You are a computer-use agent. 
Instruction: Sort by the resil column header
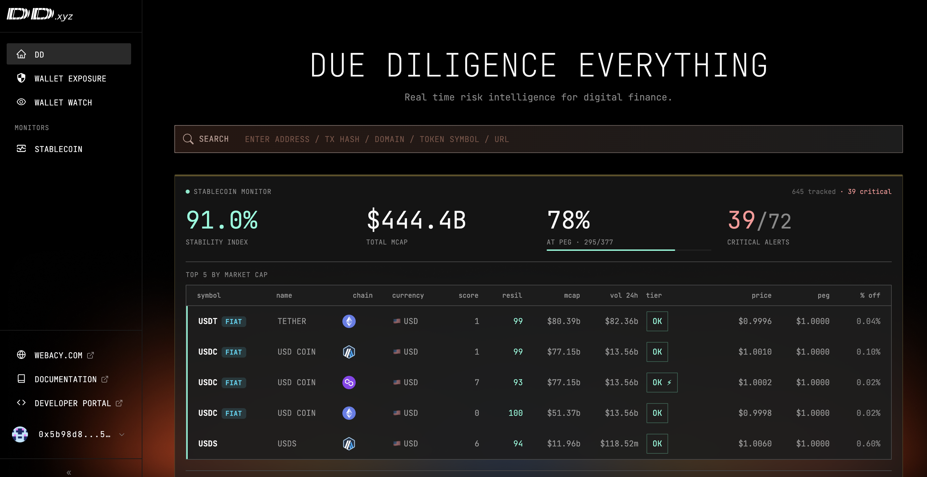pyautogui.click(x=512, y=295)
